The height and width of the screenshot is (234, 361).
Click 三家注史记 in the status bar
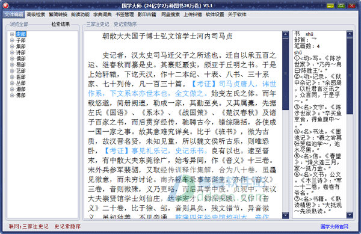click(35, 227)
